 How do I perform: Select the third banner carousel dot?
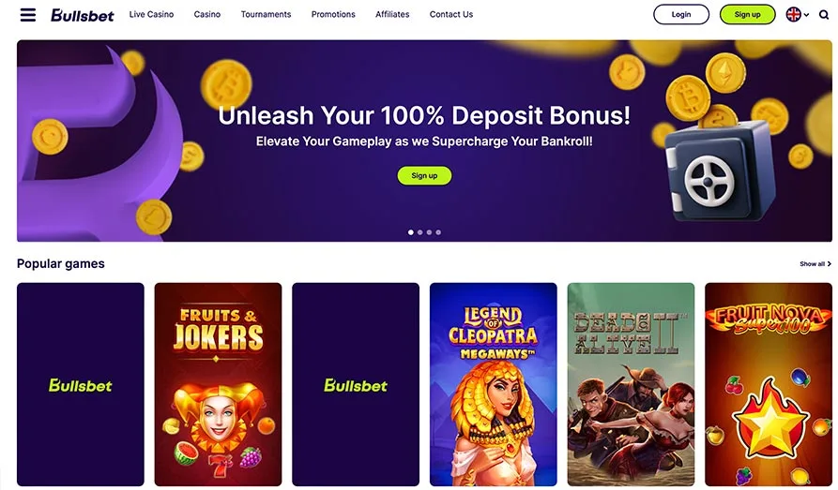coord(429,232)
